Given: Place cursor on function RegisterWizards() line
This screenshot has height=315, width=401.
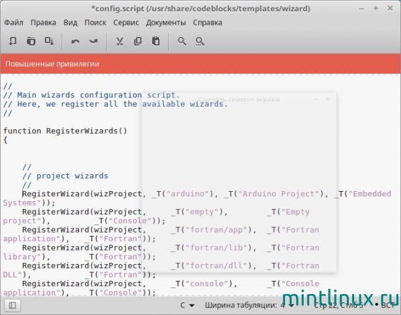Looking at the screenshot, I should (65, 131).
